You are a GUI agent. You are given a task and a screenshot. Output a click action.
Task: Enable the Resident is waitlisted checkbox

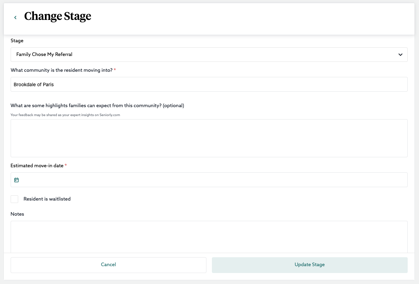(x=14, y=199)
